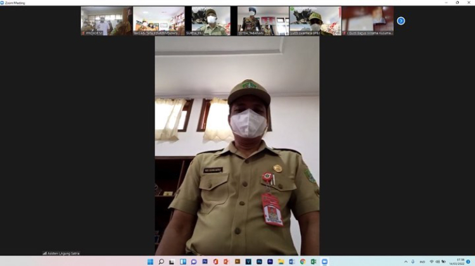Open network settings via the Wi-Fi tray icon
Screen dimensions: 475x266
(x=431, y=261)
